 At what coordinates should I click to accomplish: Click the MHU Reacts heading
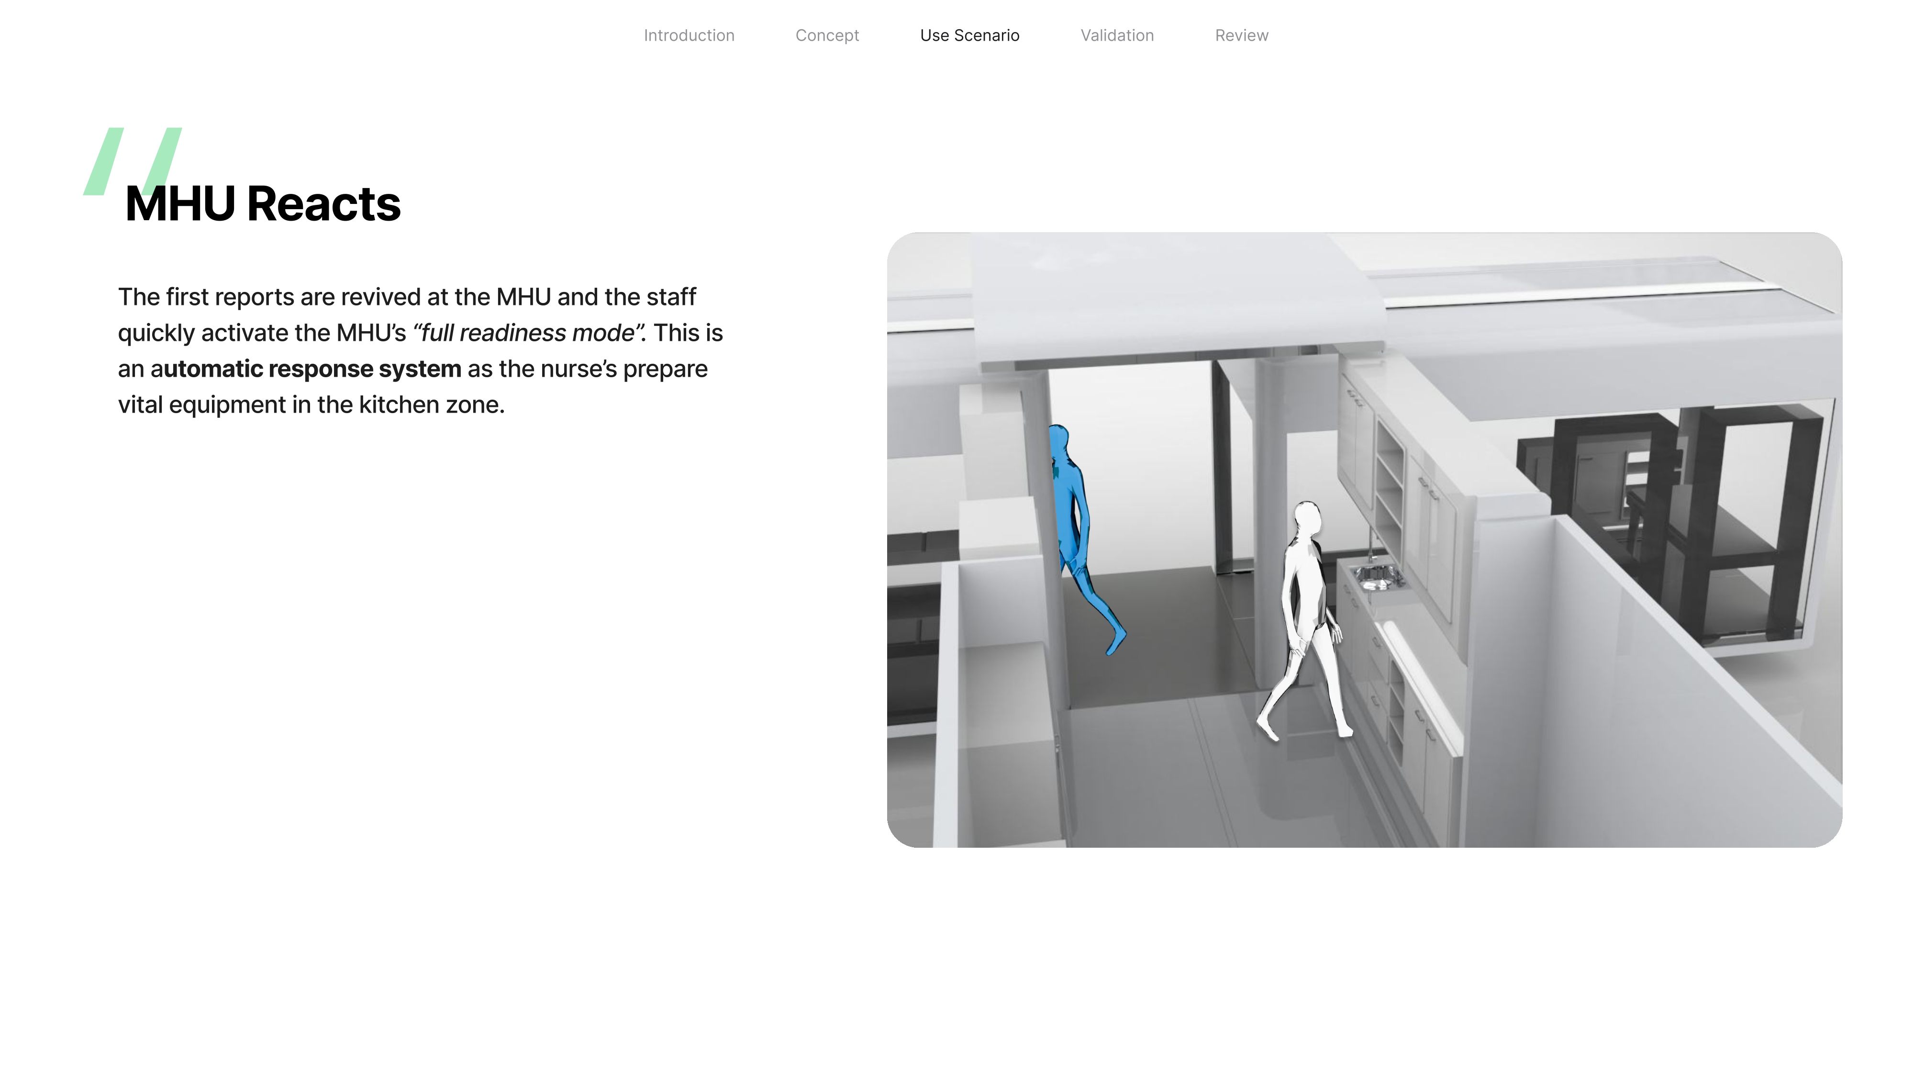tap(263, 203)
